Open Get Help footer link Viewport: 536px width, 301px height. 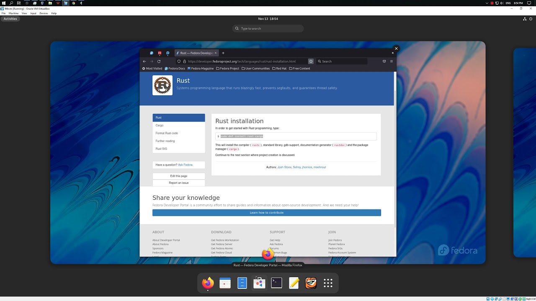pos(275,240)
